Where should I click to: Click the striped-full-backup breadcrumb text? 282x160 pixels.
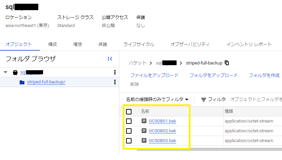[204, 63]
